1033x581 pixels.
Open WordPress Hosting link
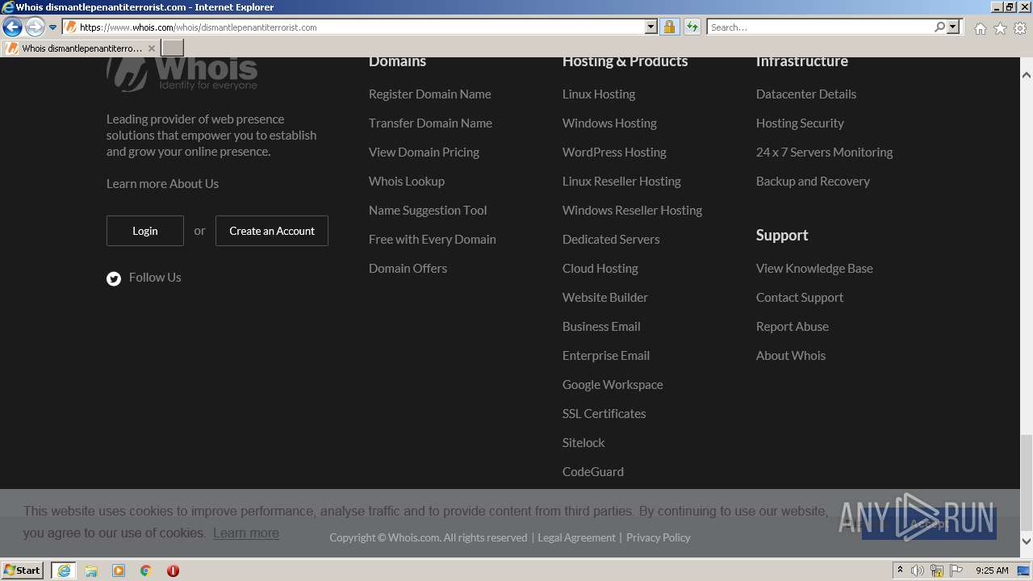pyautogui.click(x=614, y=153)
